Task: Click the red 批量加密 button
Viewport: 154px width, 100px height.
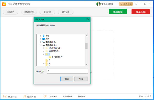Action: tap(141, 12)
